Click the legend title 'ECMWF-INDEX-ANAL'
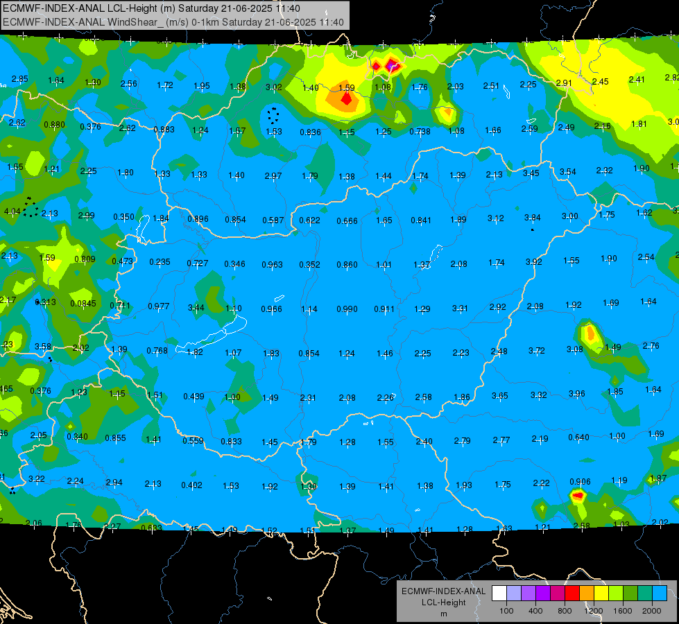Image resolution: width=679 pixels, height=624 pixels. 444,591
